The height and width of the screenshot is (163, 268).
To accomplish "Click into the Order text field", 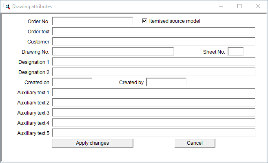I will [153, 31].
